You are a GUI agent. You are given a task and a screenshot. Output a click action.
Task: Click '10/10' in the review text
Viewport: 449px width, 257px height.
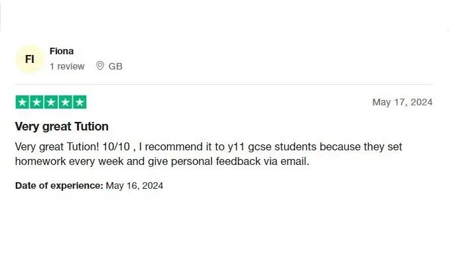(116, 146)
